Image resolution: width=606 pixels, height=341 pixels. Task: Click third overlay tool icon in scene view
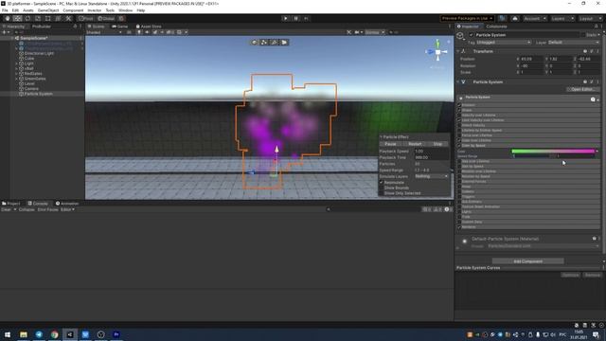(x=274, y=42)
